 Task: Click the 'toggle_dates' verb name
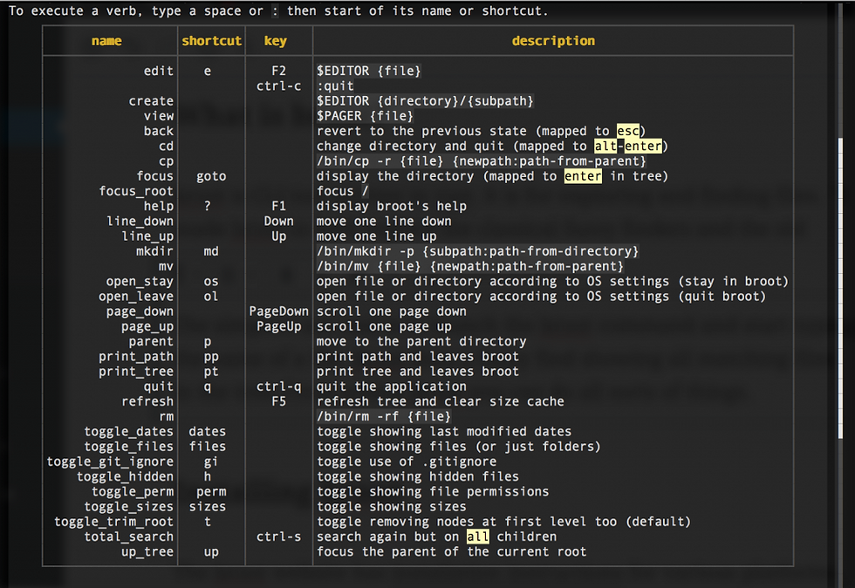click(x=129, y=432)
